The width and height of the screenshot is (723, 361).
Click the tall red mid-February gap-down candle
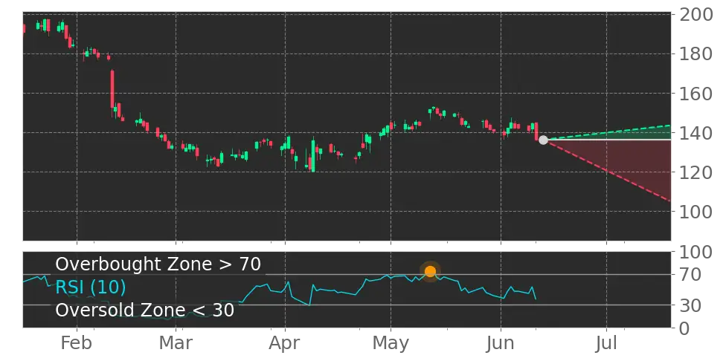pyautogui.click(x=112, y=91)
